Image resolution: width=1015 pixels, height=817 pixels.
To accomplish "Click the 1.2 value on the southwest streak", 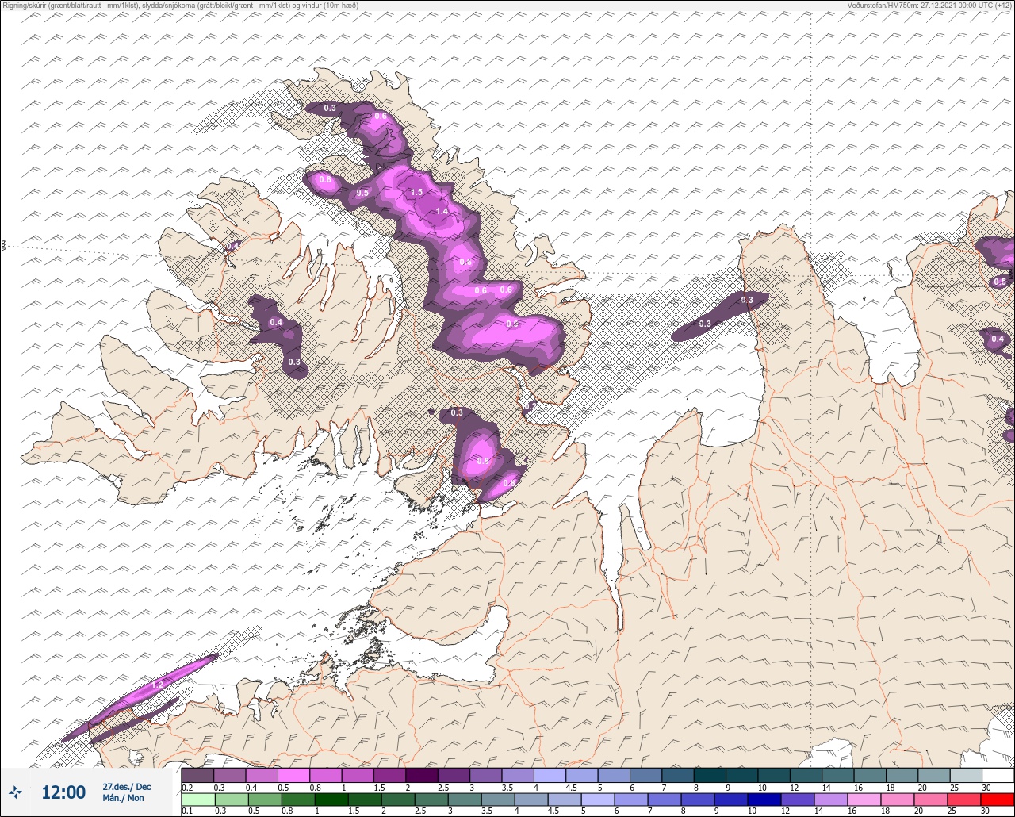I will click(157, 685).
